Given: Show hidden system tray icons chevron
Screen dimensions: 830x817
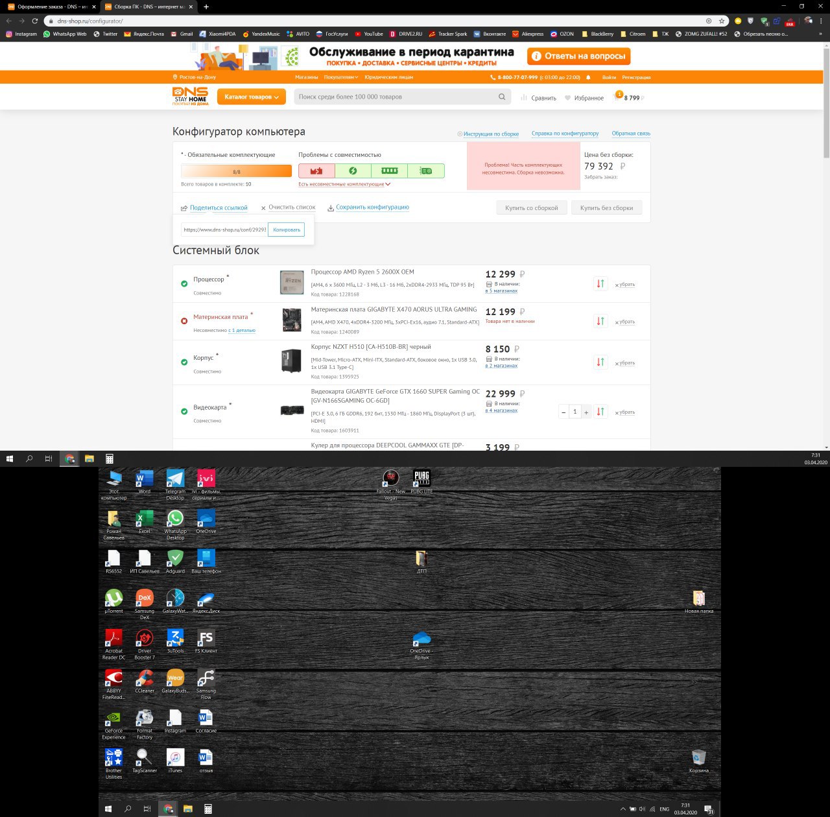Looking at the screenshot, I should pyautogui.click(x=623, y=809).
